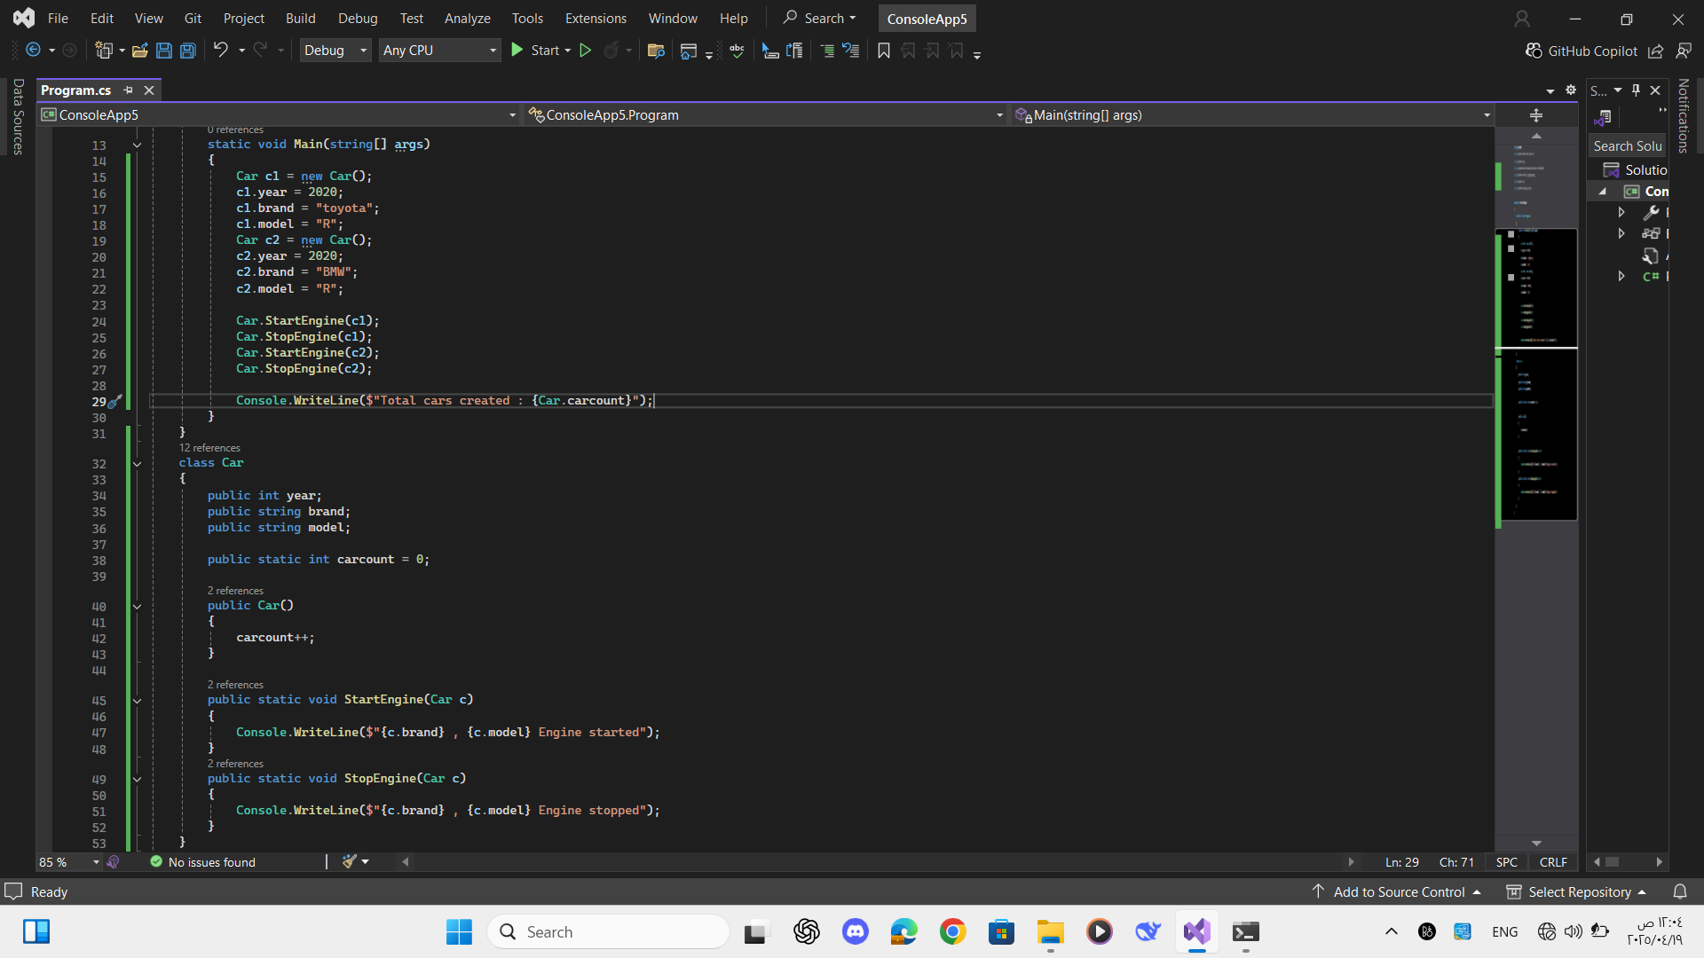Click the Open File folder icon

coord(139,51)
